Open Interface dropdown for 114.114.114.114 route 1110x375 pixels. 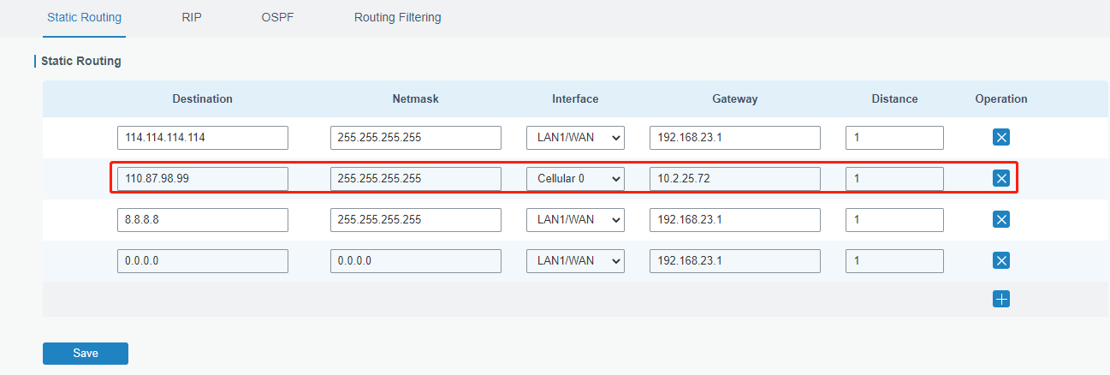[x=575, y=137]
